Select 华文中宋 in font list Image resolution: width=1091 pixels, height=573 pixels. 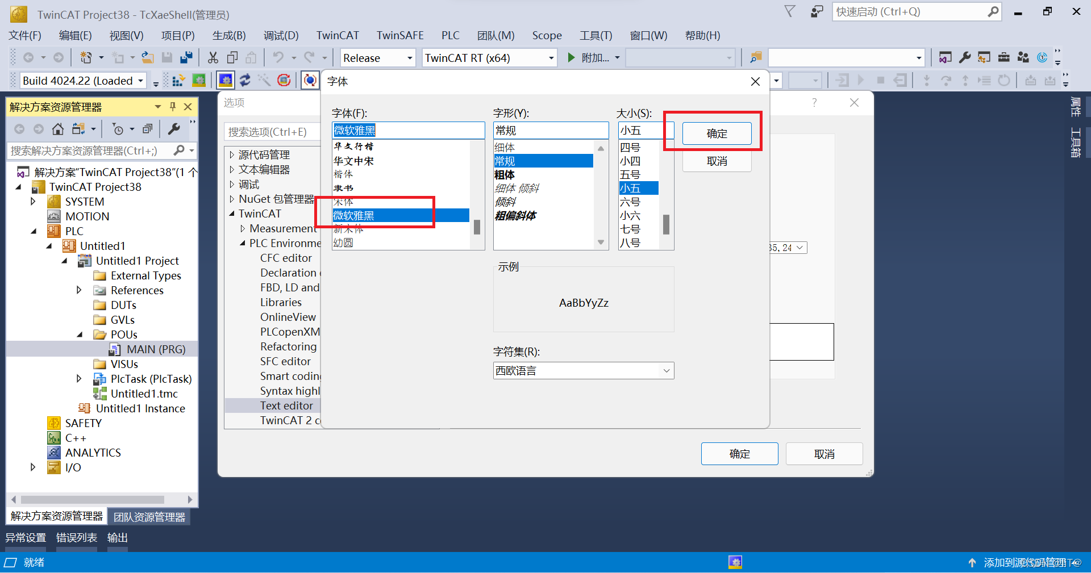coord(353,161)
